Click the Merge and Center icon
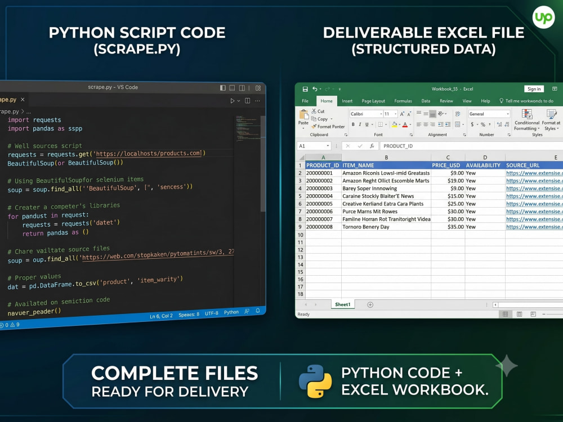This screenshot has height=422, width=563. (458, 124)
